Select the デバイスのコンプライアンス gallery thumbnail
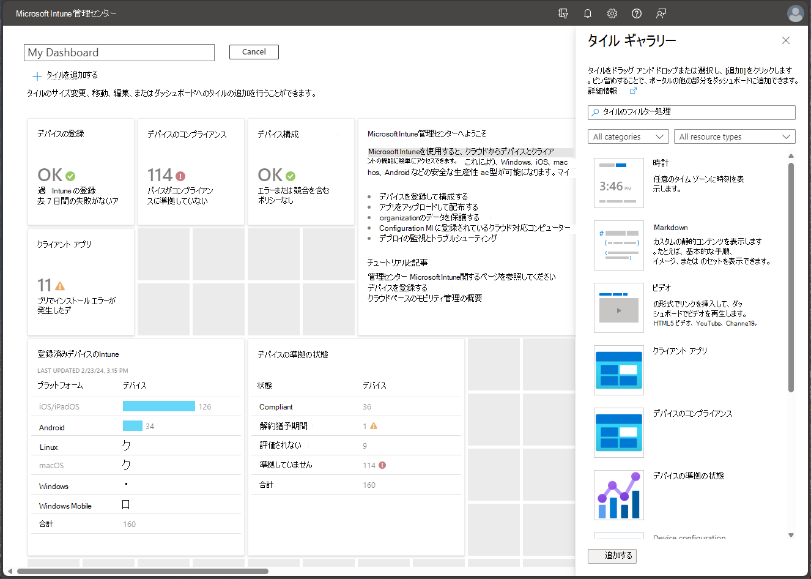This screenshot has height=579, width=811. tap(619, 433)
